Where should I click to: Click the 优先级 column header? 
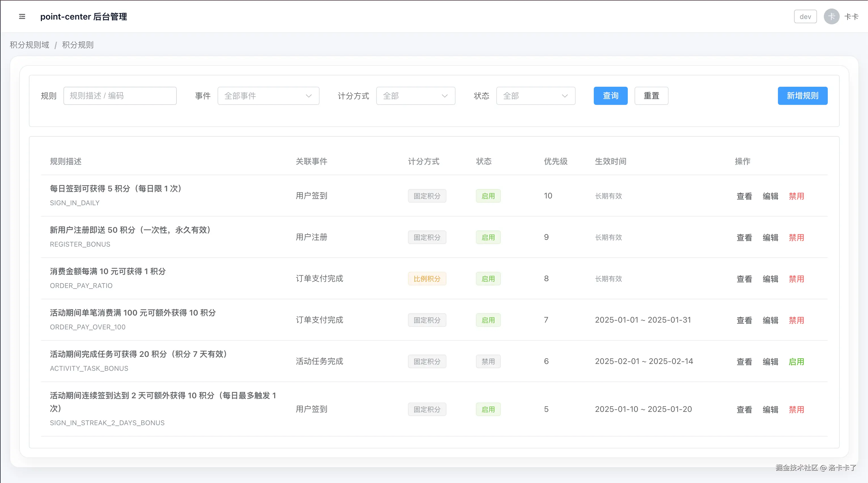(x=555, y=162)
